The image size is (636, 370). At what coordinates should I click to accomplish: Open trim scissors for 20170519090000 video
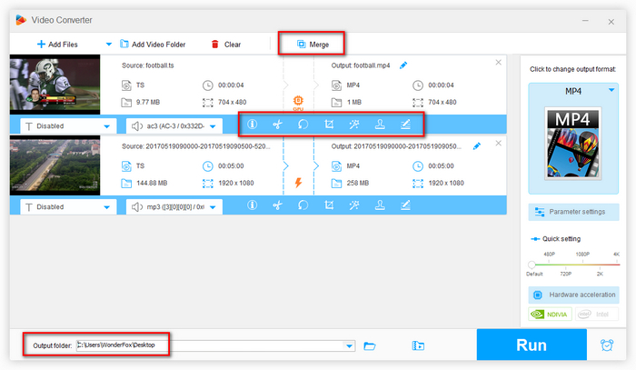click(x=277, y=205)
